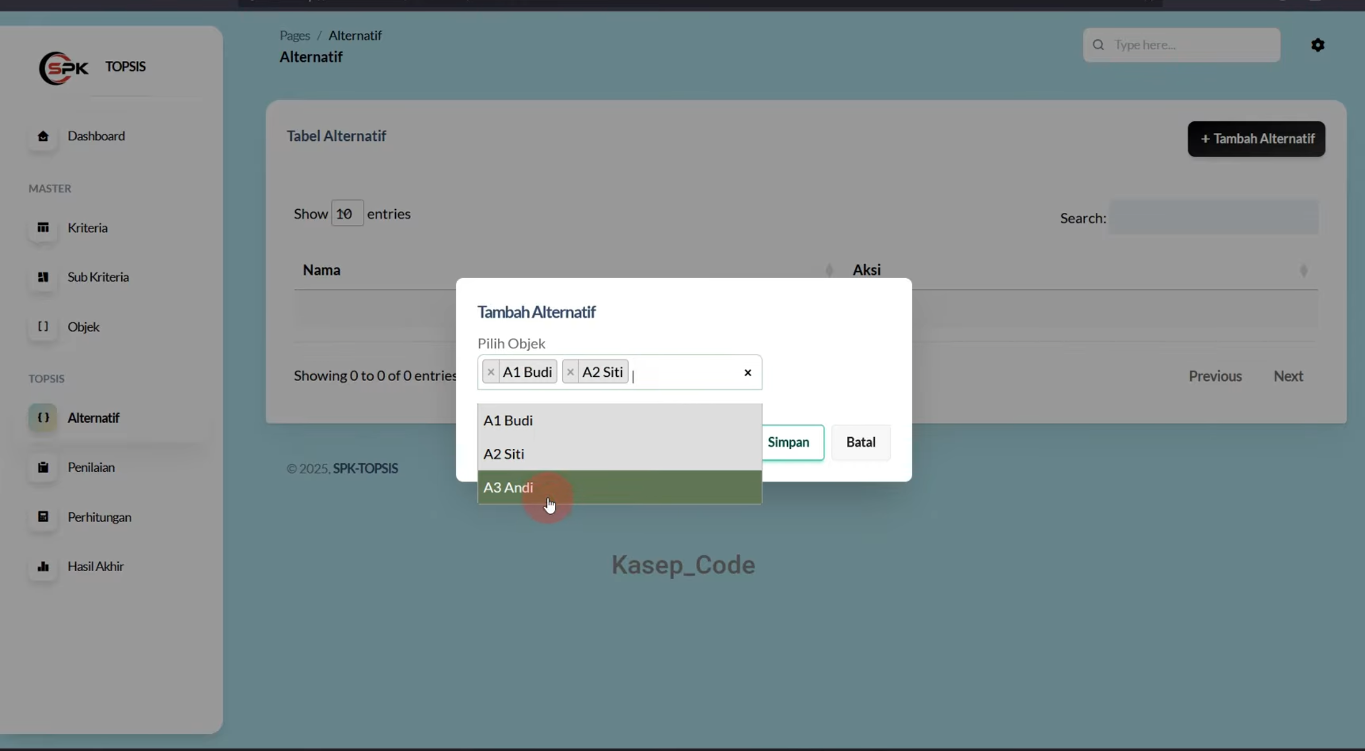Screen dimensions: 1365x751
Task: Open Objek menu item
Action: pyautogui.click(x=83, y=327)
